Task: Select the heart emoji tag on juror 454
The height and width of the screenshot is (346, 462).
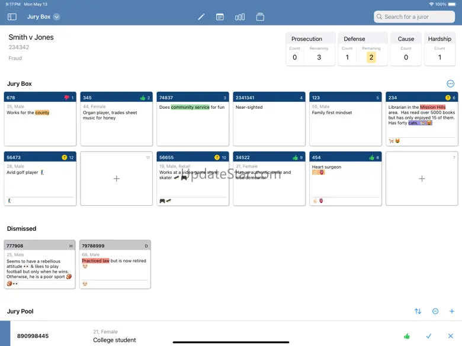Action: pyautogui.click(x=321, y=201)
